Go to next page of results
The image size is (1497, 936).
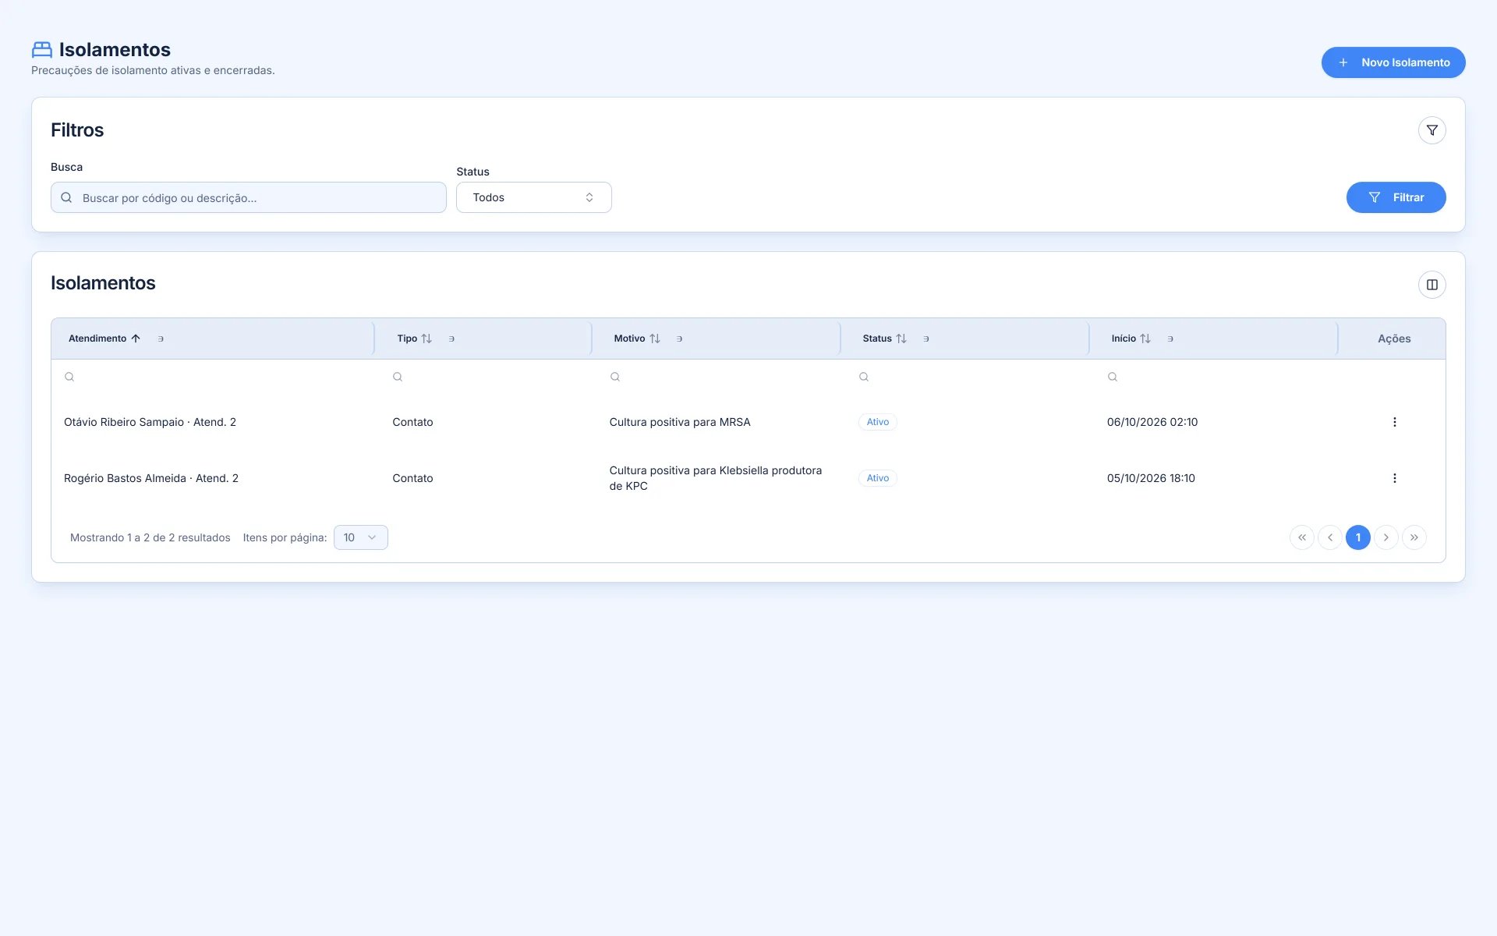pyautogui.click(x=1386, y=537)
